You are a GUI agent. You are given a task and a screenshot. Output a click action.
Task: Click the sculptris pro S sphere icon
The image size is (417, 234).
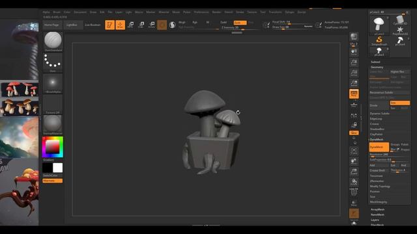click(x=172, y=25)
